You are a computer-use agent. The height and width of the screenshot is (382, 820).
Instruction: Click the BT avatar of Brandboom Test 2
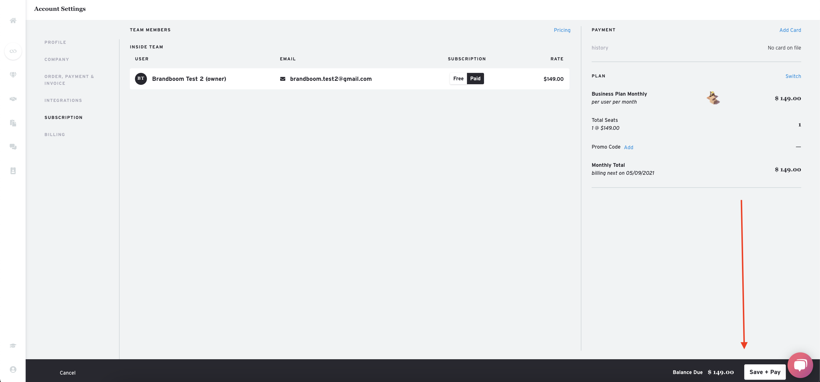(x=141, y=79)
